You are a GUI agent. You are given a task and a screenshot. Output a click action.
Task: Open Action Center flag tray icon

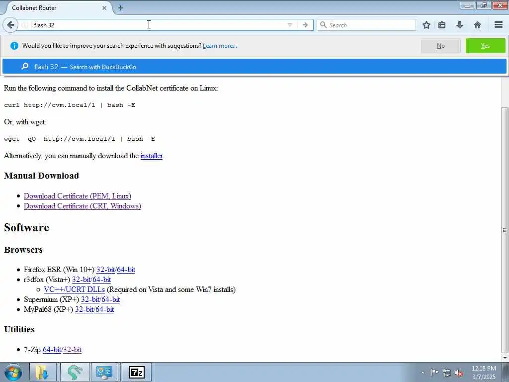point(434,372)
